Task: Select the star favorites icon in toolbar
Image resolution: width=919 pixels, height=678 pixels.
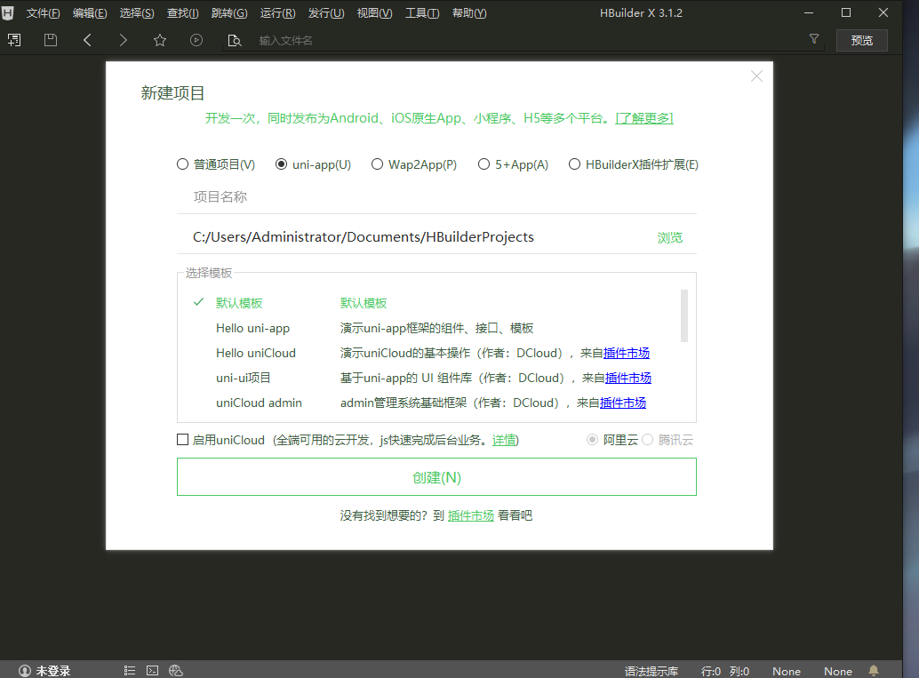Action: 158,40
